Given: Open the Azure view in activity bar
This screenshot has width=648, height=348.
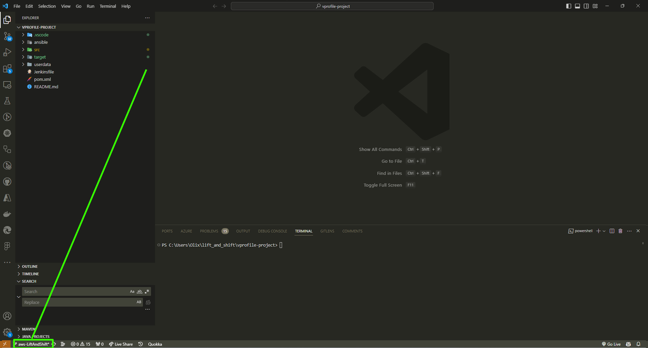Looking at the screenshot, I should (x=7, y=198).
